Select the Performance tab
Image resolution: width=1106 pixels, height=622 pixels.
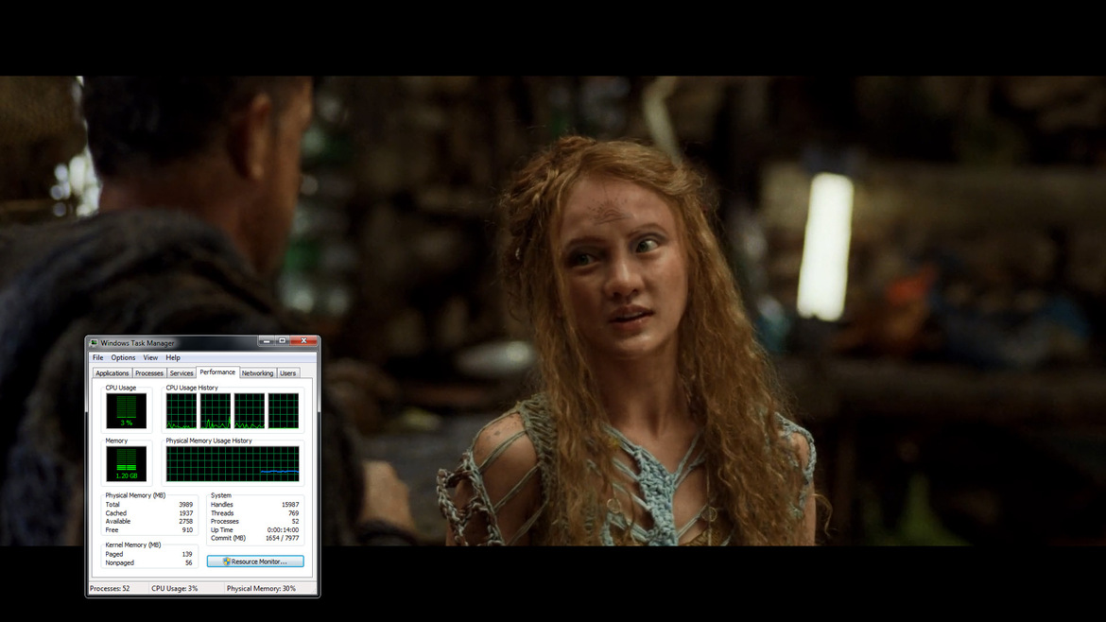pos(217,371)
